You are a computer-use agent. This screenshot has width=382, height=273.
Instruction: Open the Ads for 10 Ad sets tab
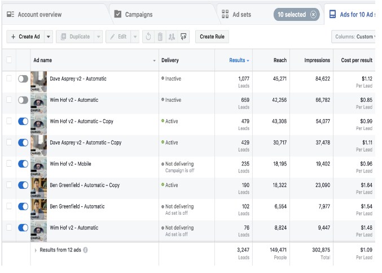coord(353,15)
